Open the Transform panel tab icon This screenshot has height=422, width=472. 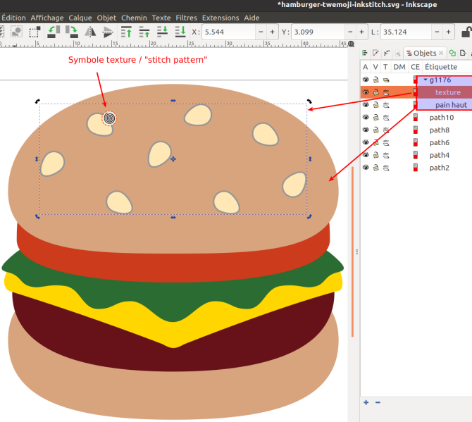point(387,54)
